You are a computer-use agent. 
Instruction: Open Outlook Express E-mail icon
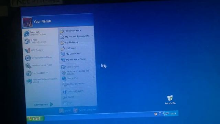[x=27, y=41]
